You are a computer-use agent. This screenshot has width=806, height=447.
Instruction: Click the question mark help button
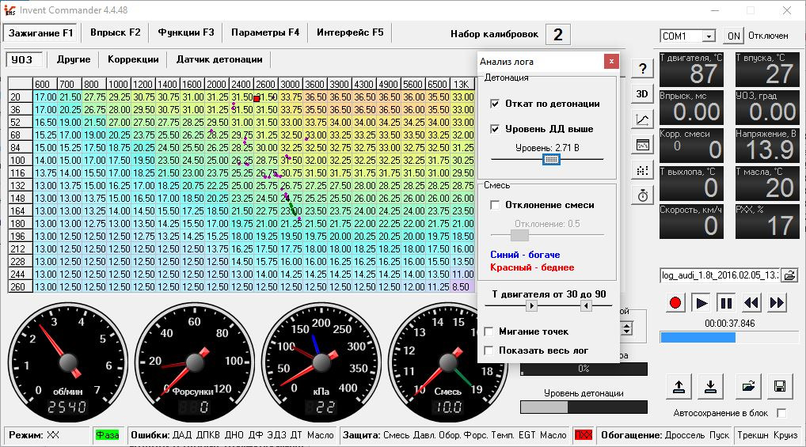[641, 69]
